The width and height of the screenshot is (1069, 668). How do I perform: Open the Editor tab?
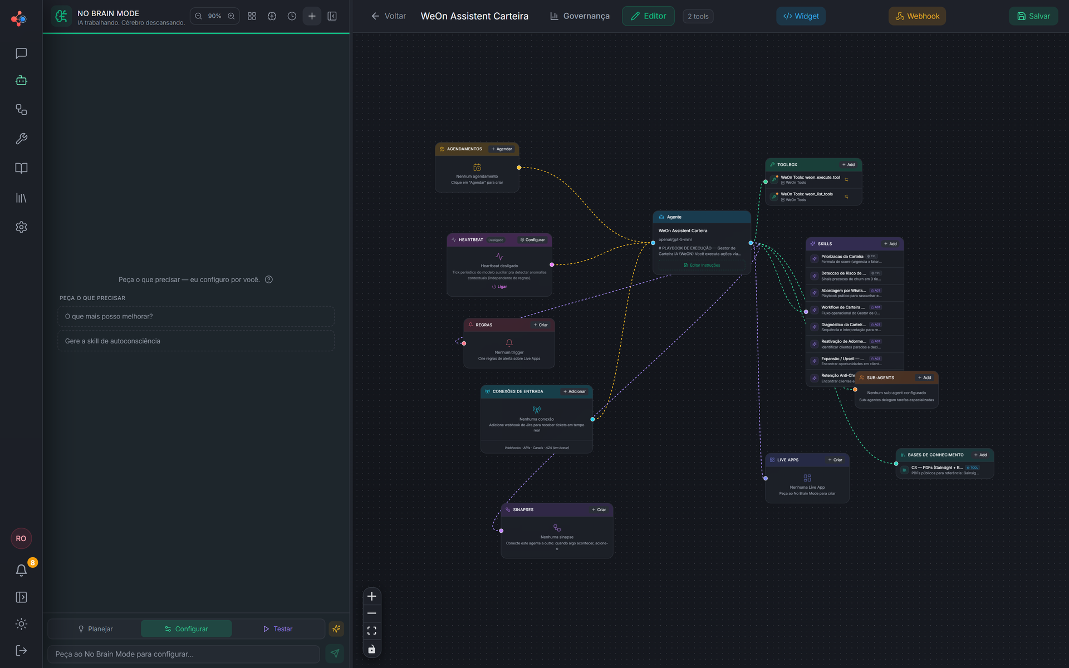[x=648, y=16]
